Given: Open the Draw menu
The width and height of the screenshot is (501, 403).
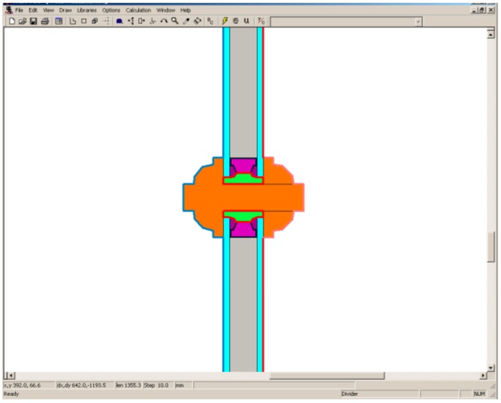Looking at the screenshot, I should [66, 11].
